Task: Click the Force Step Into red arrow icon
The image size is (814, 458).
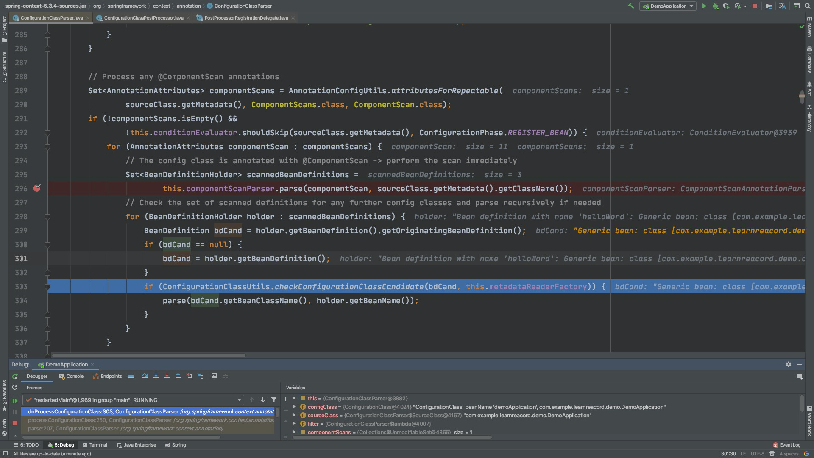Action: click(167, 376)
